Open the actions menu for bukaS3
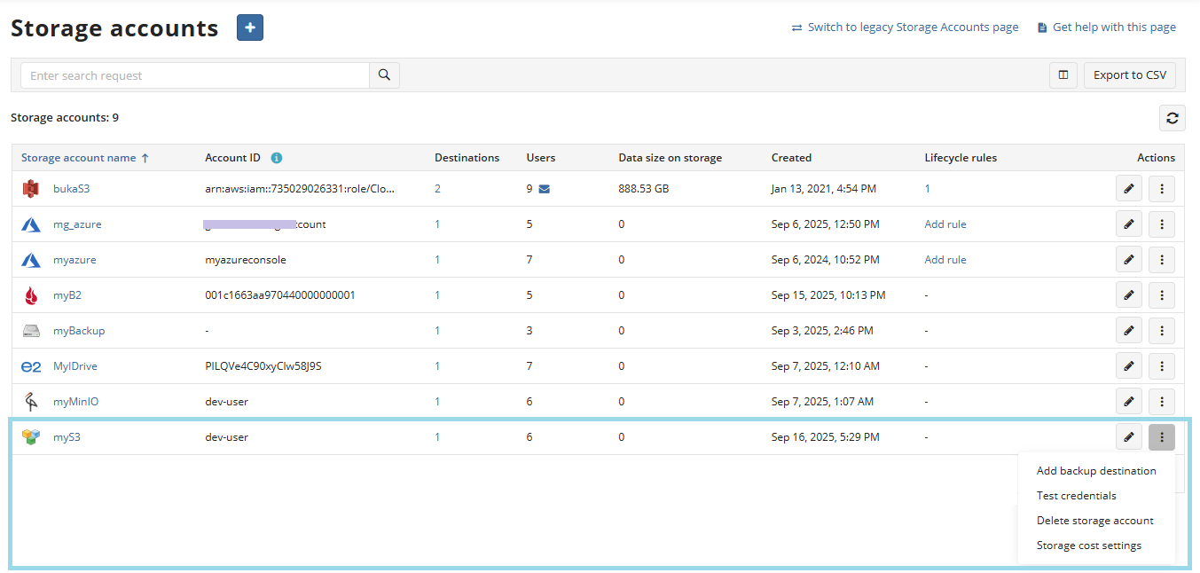 (x=1161, y=189)
